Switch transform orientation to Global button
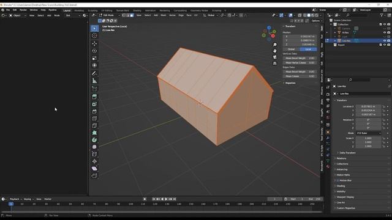Screen dimensions: 392x220 (x=292, y=50)
